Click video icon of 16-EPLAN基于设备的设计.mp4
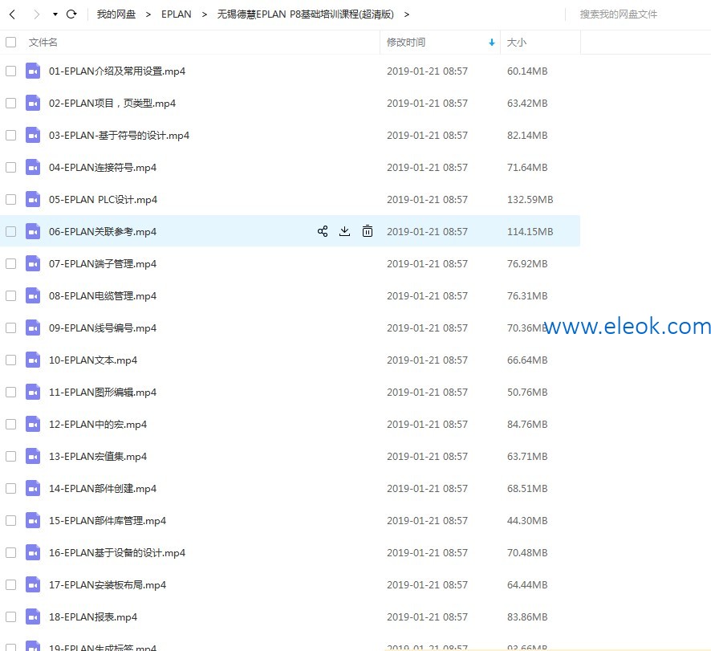Viewport: 711px width, 651px height. point(33,552)
